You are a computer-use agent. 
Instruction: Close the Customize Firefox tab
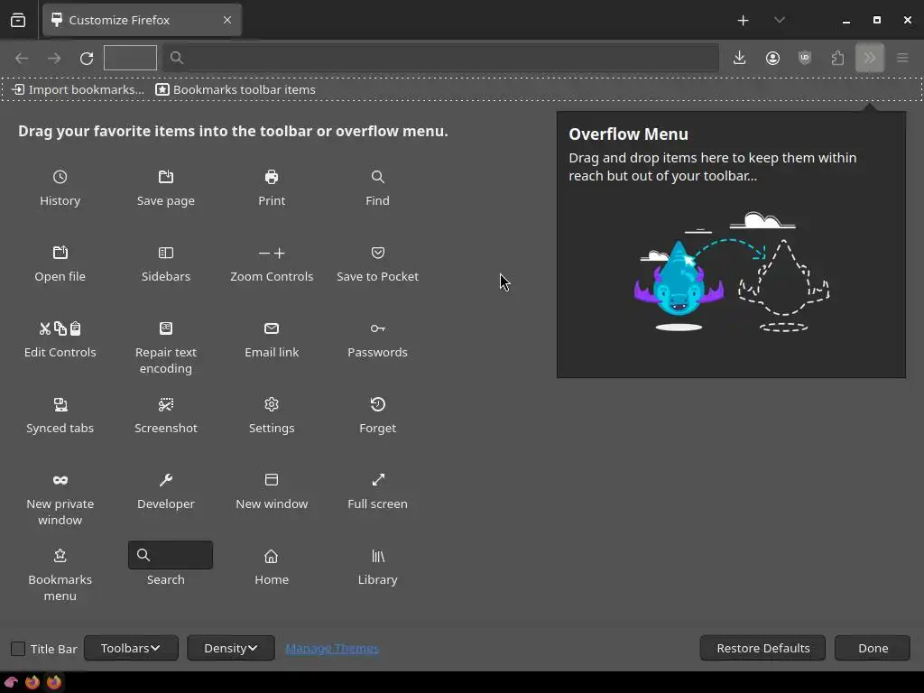(x=227, y=20)
